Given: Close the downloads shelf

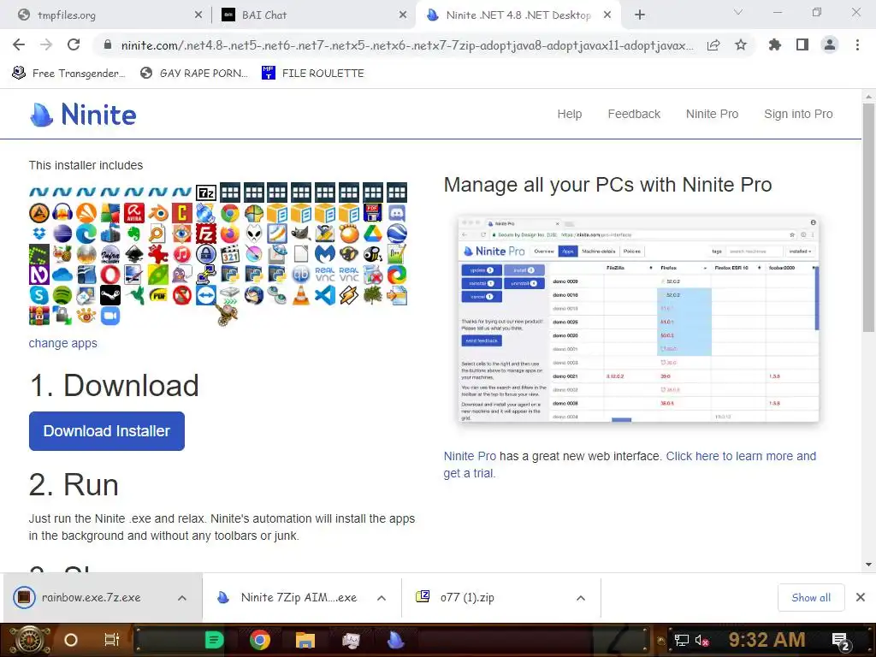Looking at the screenshot, I should click(x=861, y=597).
